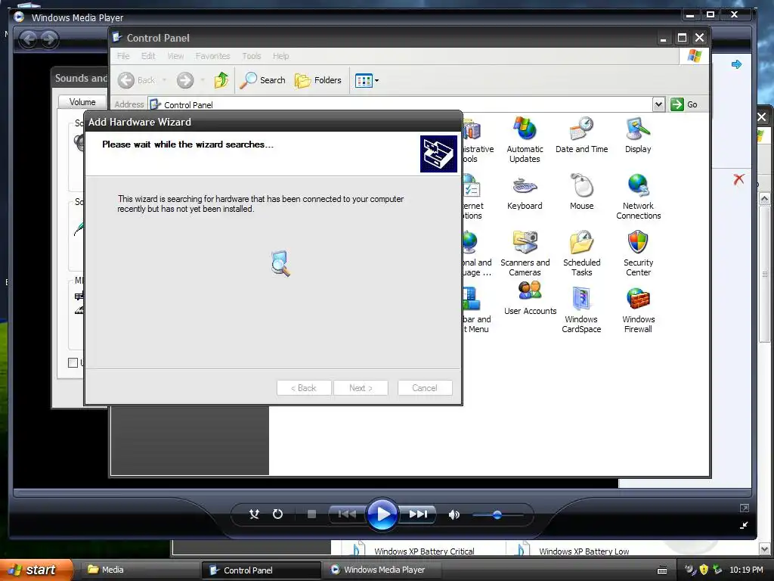774x581 pixels.
Task: Toggle the Folders pane button
Action: coord(318,80)
